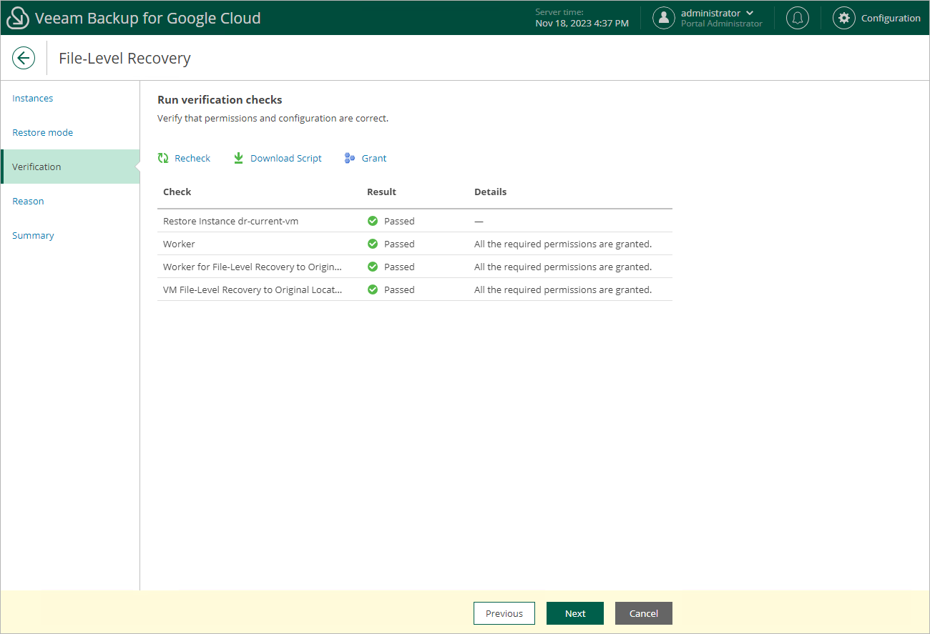Click the Next button
The height and width of the screenshot is (634, 930).
coord(575,613)
